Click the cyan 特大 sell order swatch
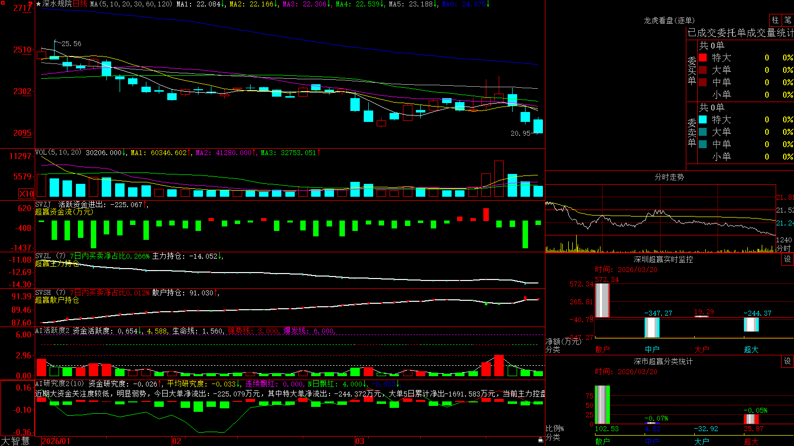The width and height of the screenshot is (794, 446). (703, 119)
